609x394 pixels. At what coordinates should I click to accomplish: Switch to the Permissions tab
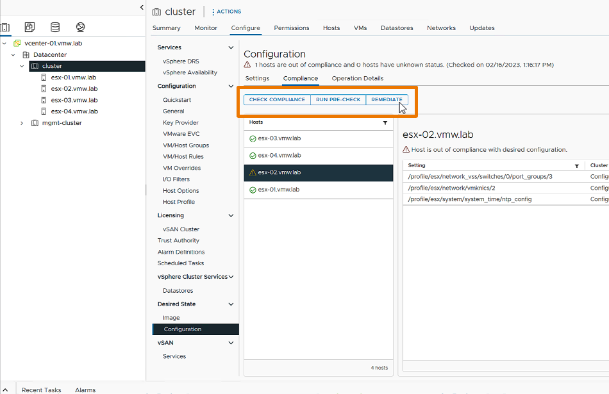point(291,28)
